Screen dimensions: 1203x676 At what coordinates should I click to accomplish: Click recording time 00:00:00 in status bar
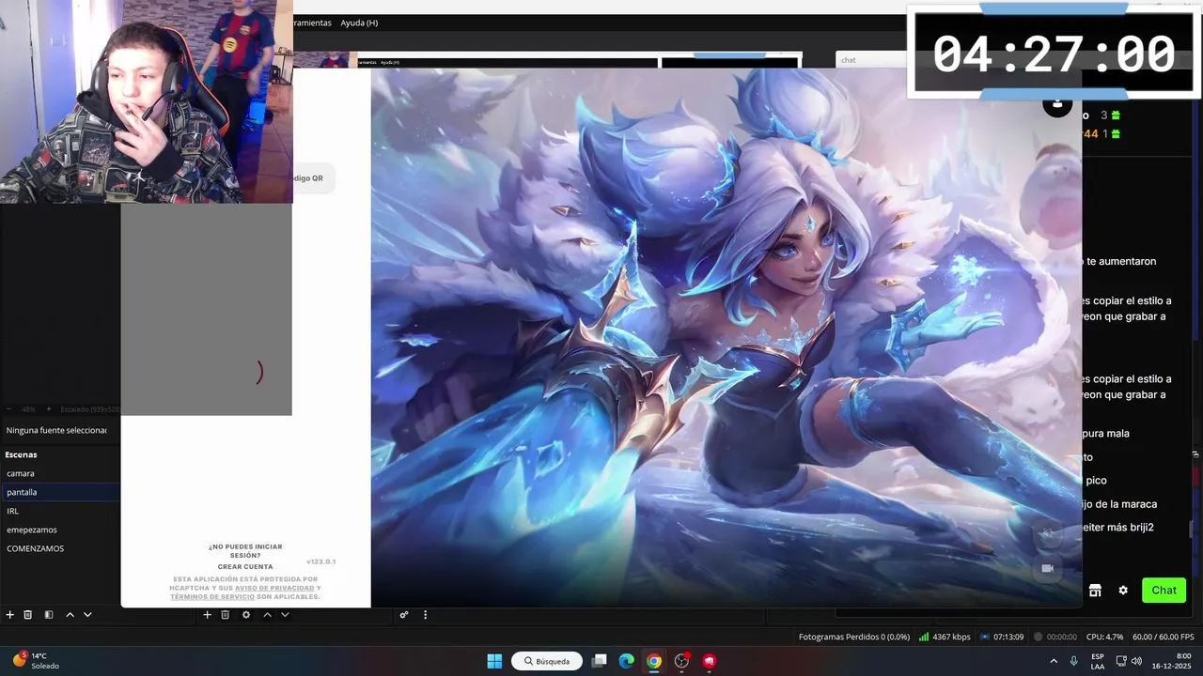pos(1055,637)
